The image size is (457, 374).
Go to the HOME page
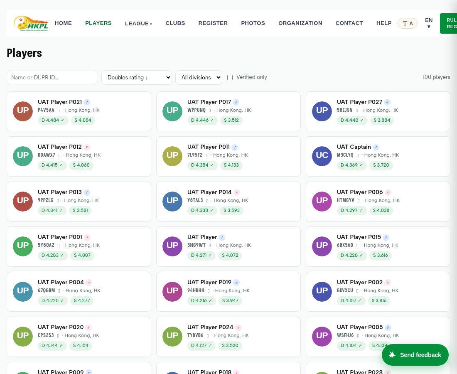[63, 23]
